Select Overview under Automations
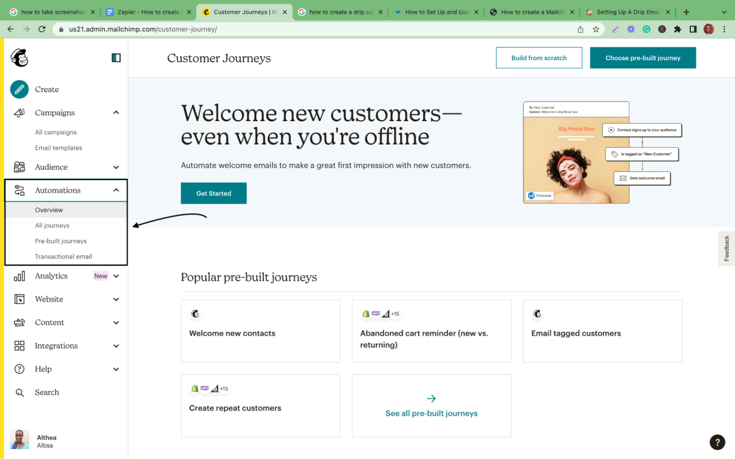The image size is (735, 459). (66, 210)
